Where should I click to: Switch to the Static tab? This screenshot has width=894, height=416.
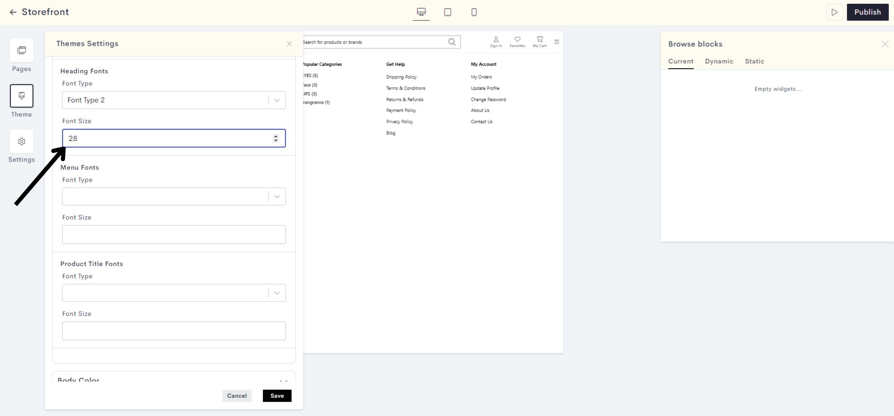[x=754, y=61]
